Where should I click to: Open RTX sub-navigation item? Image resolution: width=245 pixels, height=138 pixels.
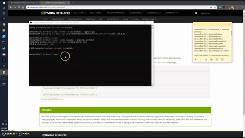pyautogui.click(x=46, y=19)
